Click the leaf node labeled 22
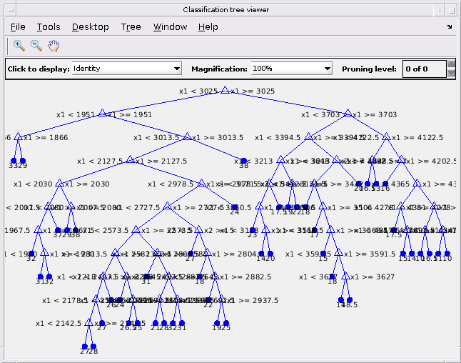Image resolution: width=461 pixels, height=363 pixels. (208, 300)
